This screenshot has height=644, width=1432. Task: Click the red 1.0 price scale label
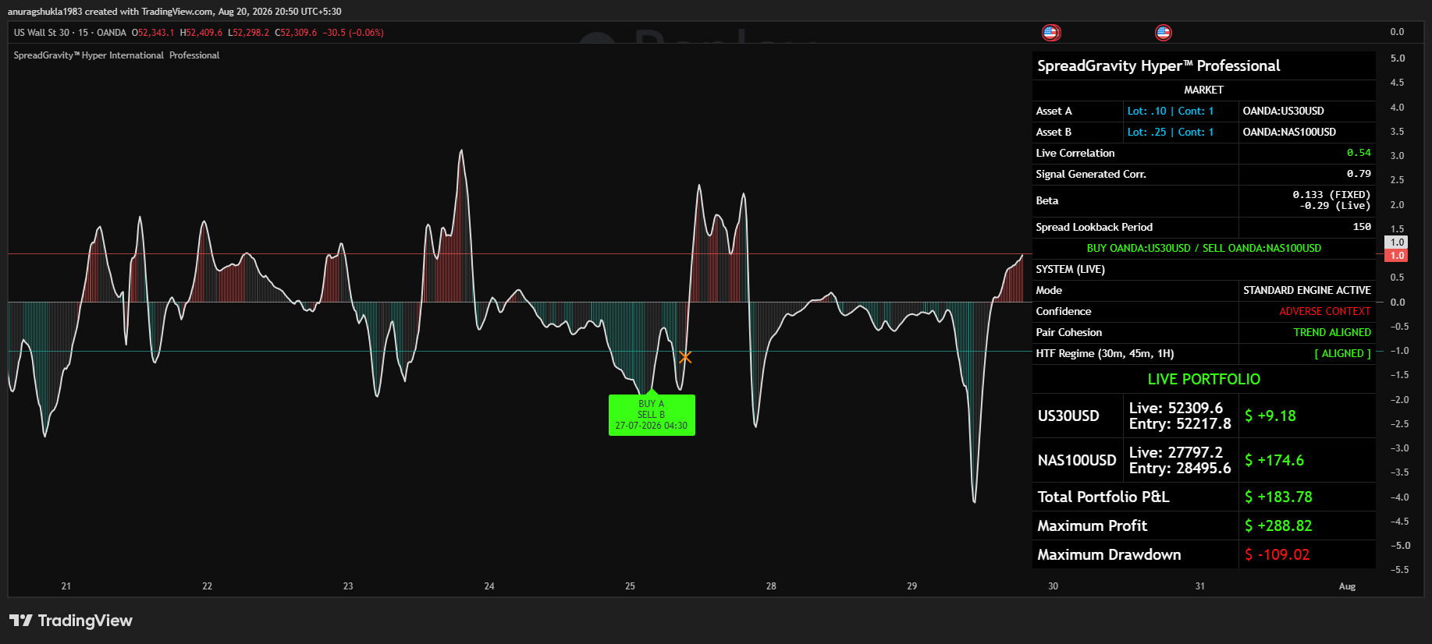coord(1397,256)
